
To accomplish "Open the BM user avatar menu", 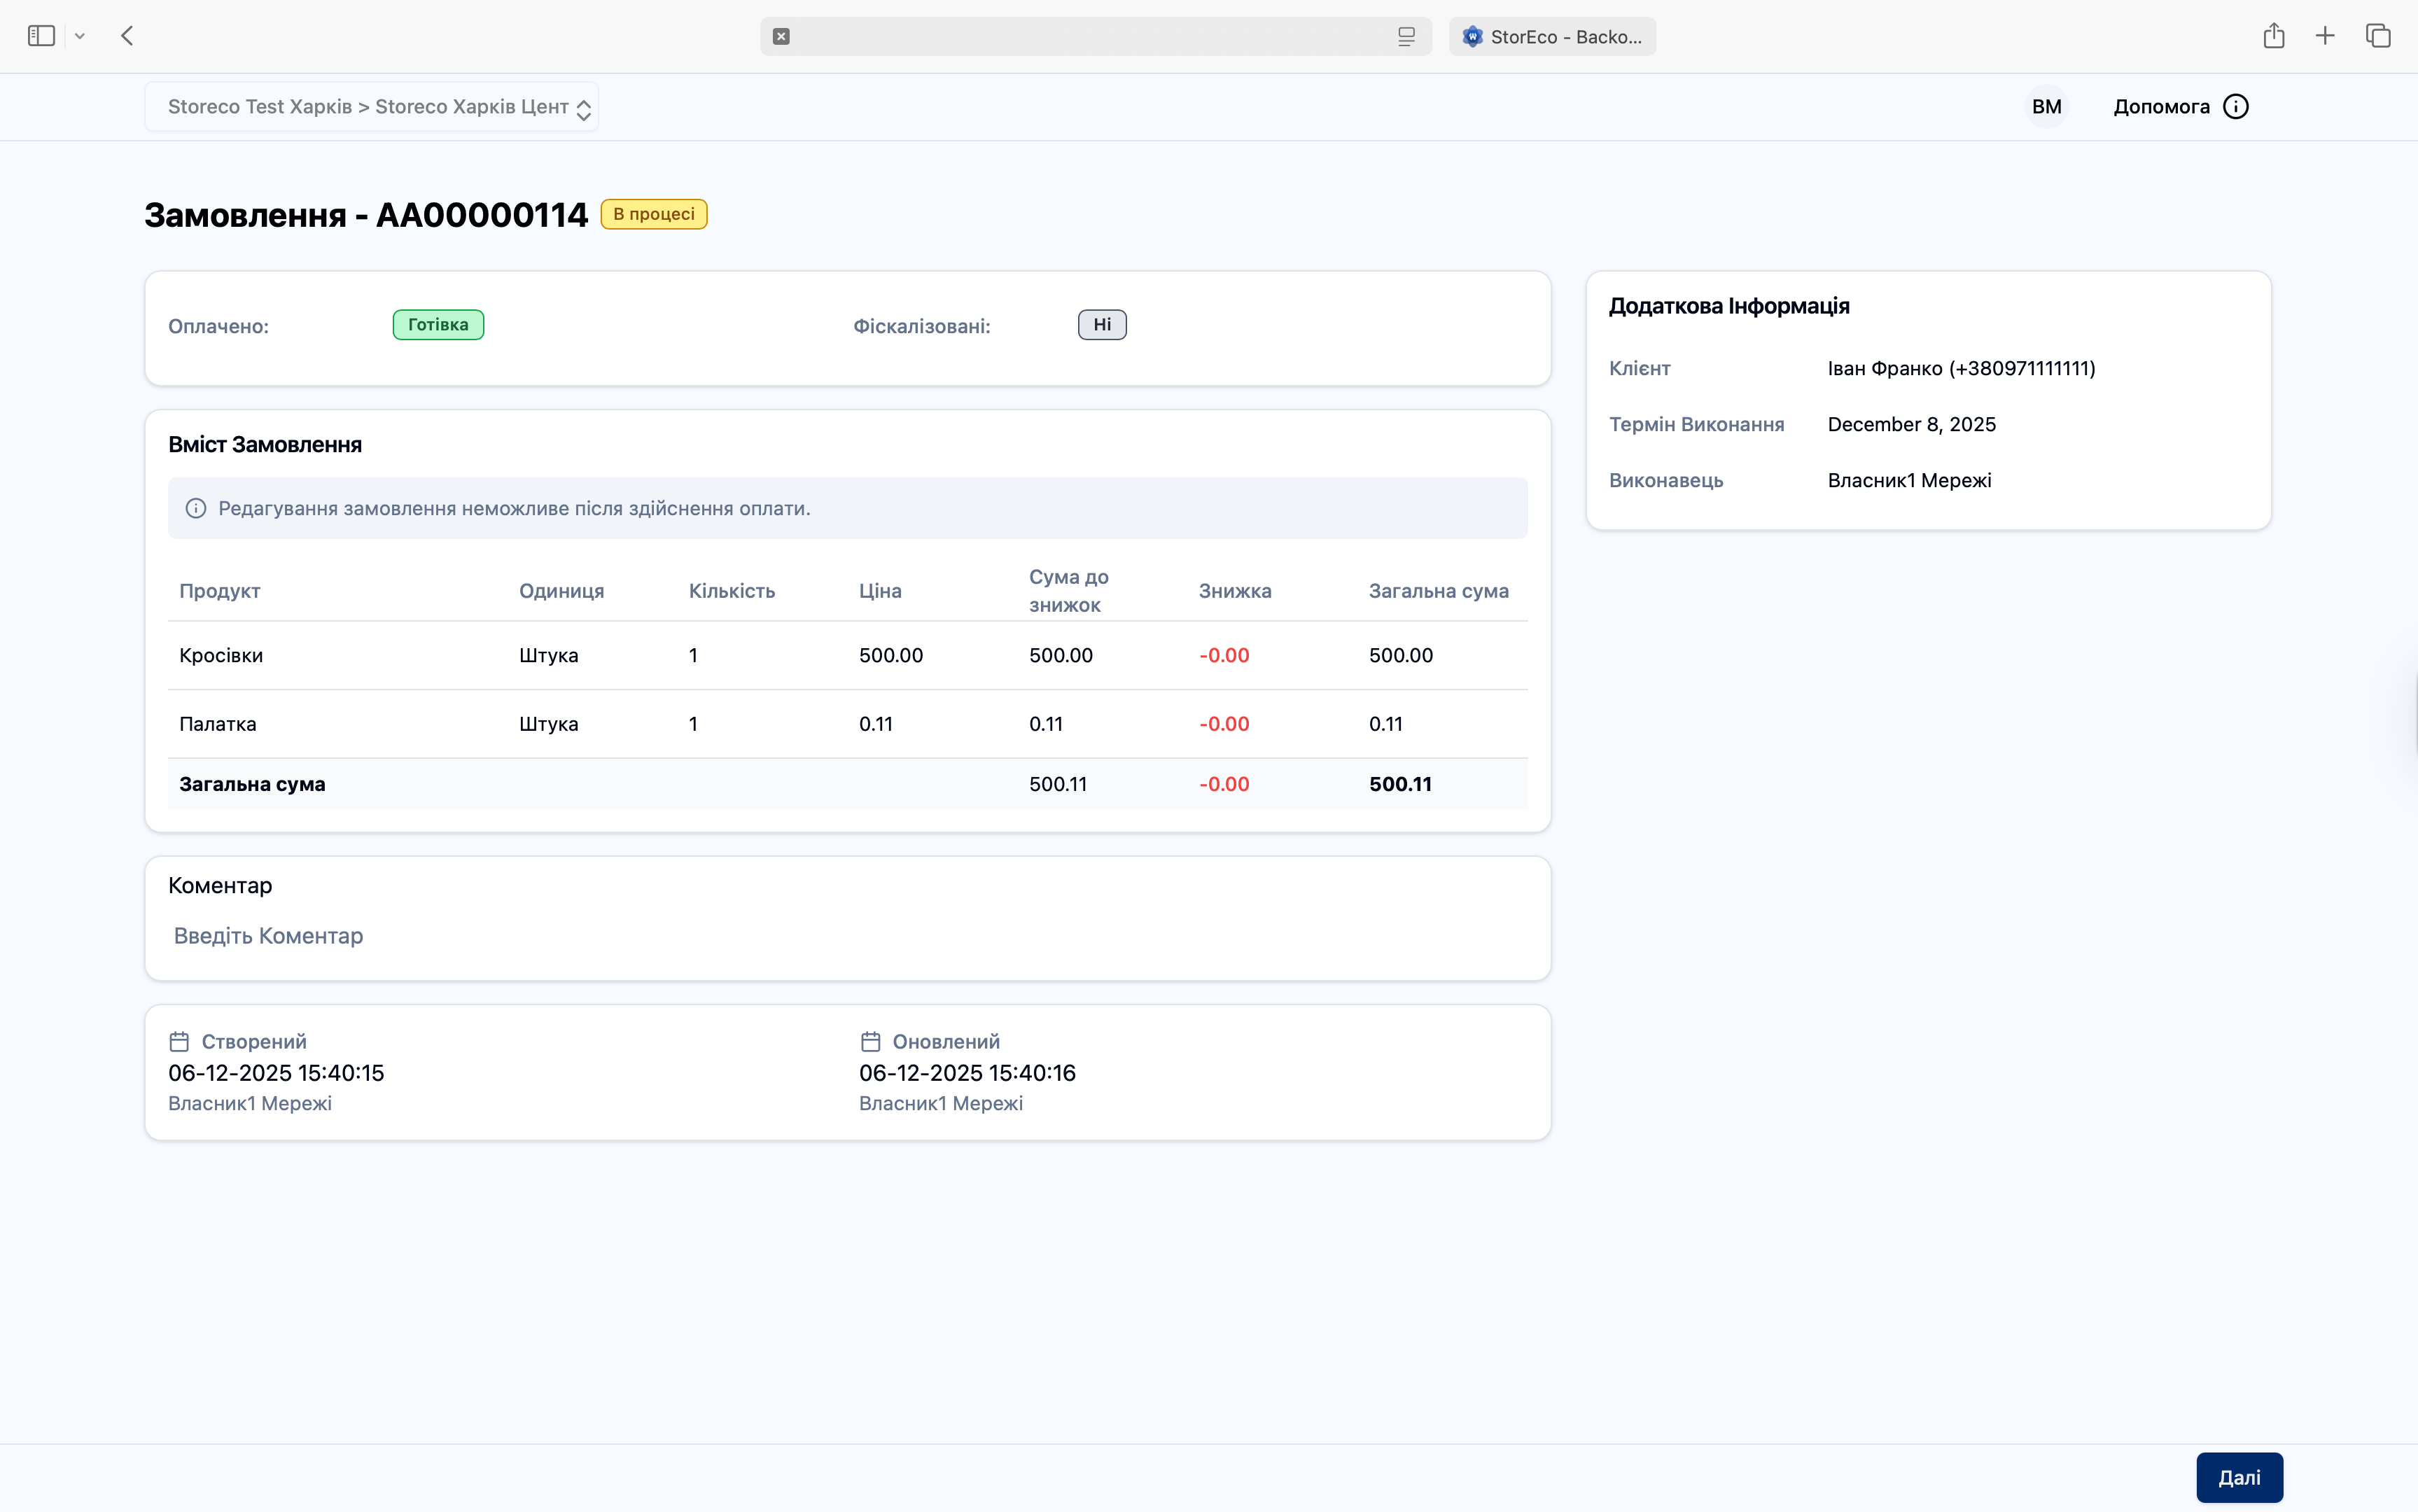I will (x=2046, y=107).
